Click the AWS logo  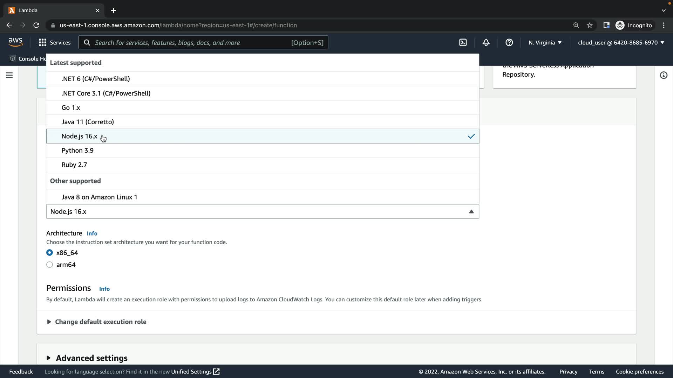15,42
